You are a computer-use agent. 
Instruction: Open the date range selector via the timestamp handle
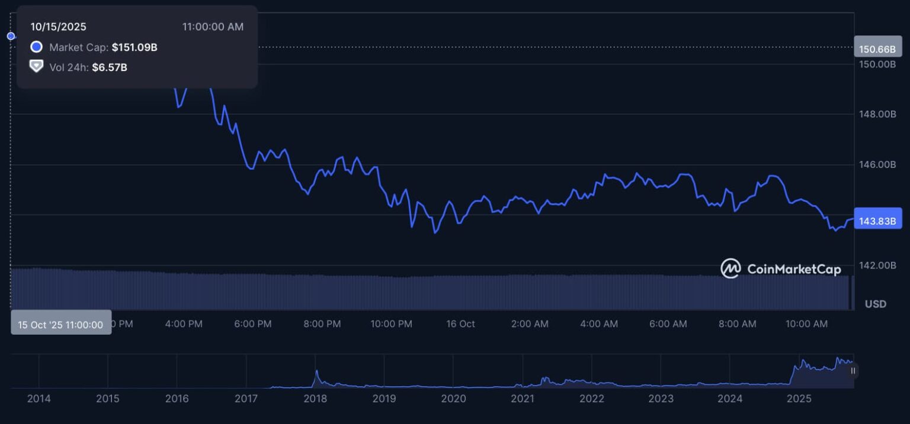[60, 324]
